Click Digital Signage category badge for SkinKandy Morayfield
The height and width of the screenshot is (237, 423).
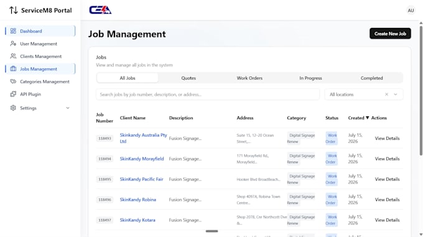pyautogui.click(x=301, y=159)
